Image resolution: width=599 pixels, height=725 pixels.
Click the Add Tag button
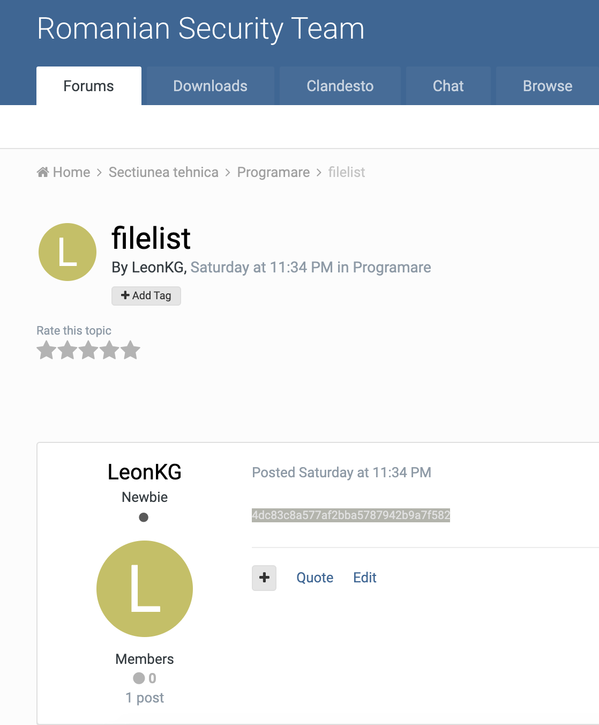(146, 295)
